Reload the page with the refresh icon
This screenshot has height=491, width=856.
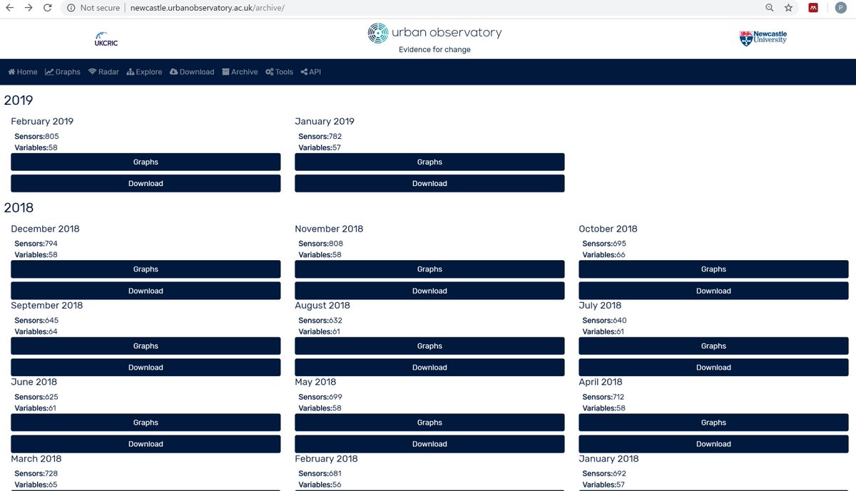click(48, 8)
